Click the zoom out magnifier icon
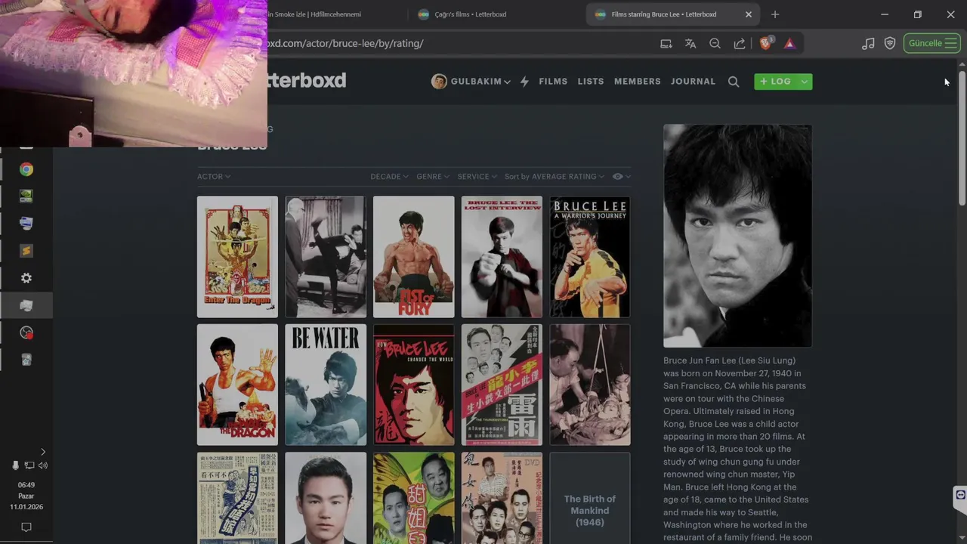 [x=715, y=43]
